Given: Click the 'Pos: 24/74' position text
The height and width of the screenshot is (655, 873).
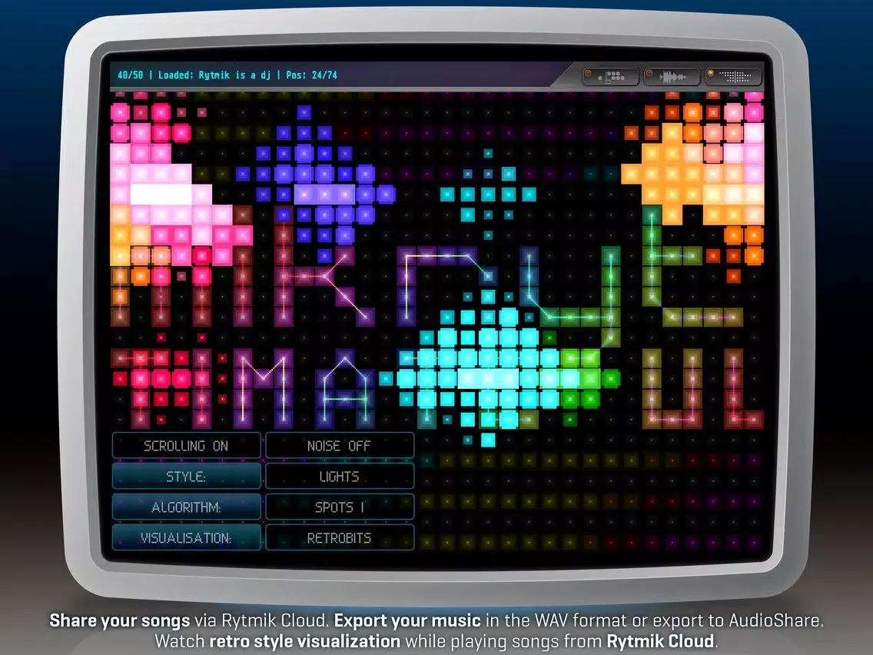Looking at the screenshot, I should [312, 75].
